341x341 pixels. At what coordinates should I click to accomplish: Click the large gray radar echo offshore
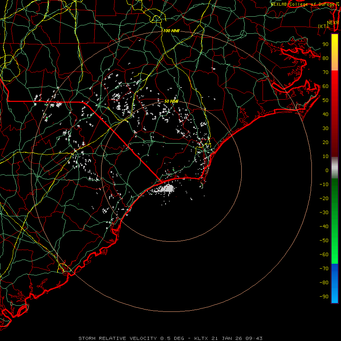pos(167,189)
